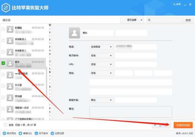Select the 秋播组 contact row

pos(23,29)
